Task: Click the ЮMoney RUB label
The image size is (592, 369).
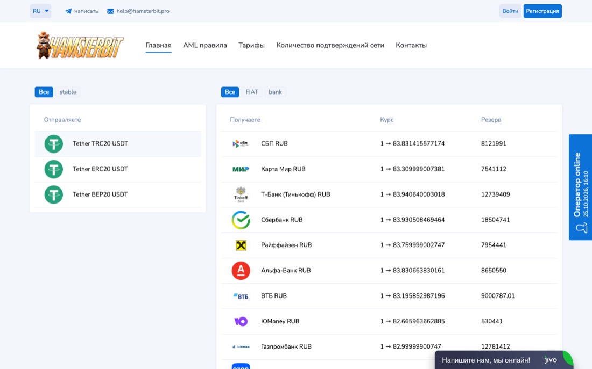Action: pyautogui.click(x=280, y=322)
